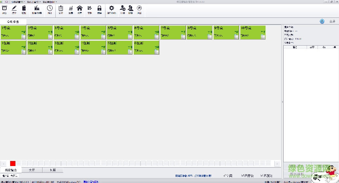Expand the second dropdown menu in title bar
Image resolution: width=339 pixels, height=183 pixels.
(33, 2)
